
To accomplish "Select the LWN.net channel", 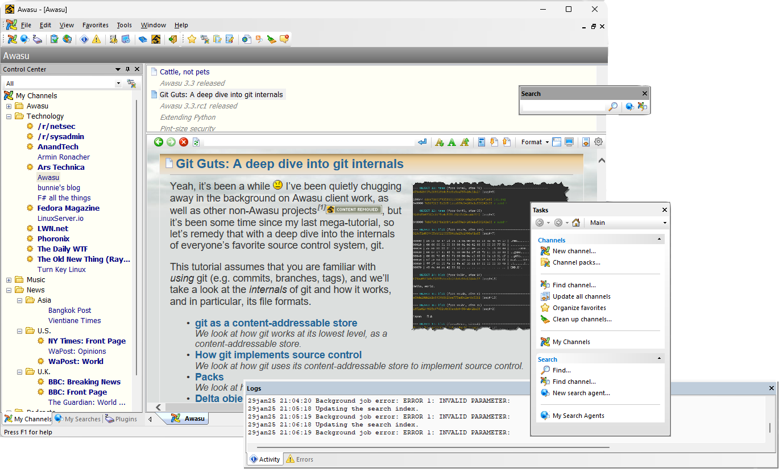I will 53,229.
